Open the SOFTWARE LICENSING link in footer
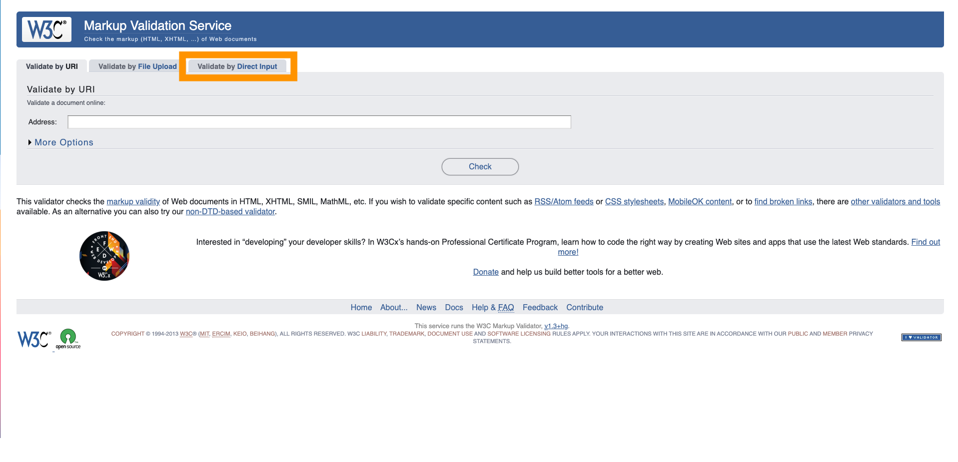This screenshot has height=462, width=958. pyautogui.click(x=519, y=334)
